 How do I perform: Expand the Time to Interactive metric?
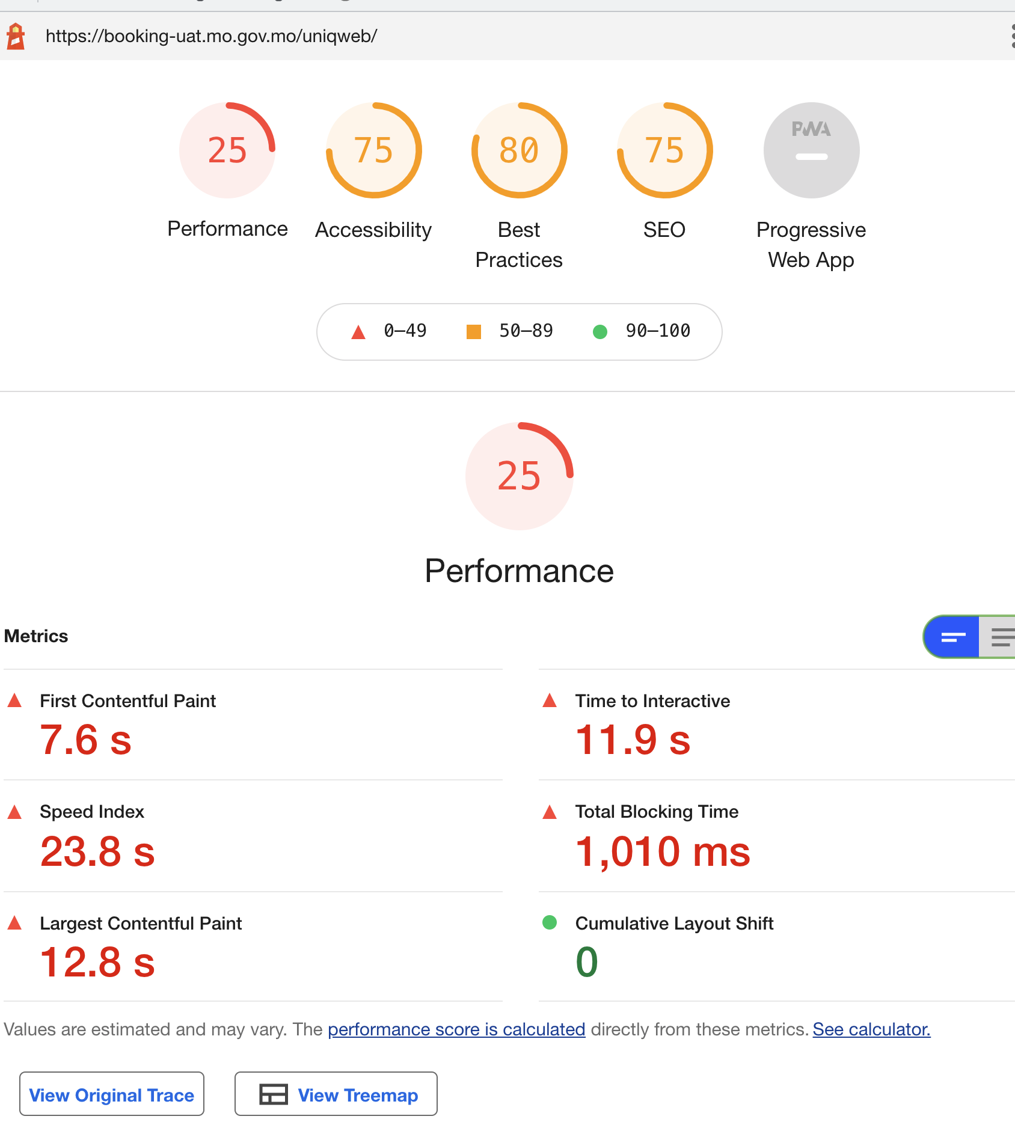pyautogui.click(x=652, y=701)
